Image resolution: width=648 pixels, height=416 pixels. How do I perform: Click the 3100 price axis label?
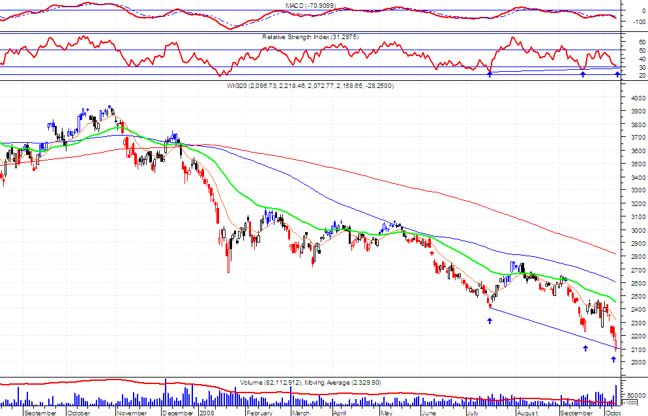[638, 216]
